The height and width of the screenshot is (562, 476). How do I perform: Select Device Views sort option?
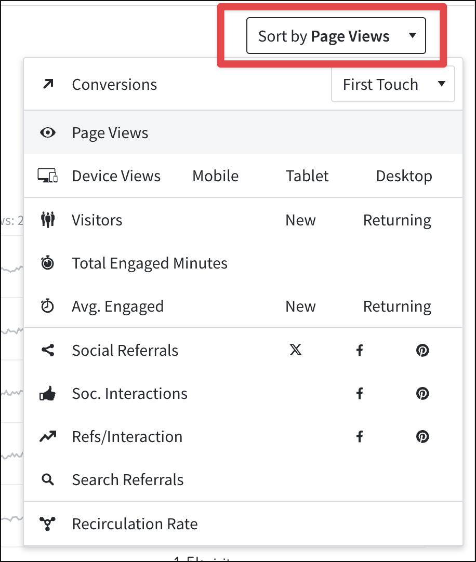tap(116, 176)
